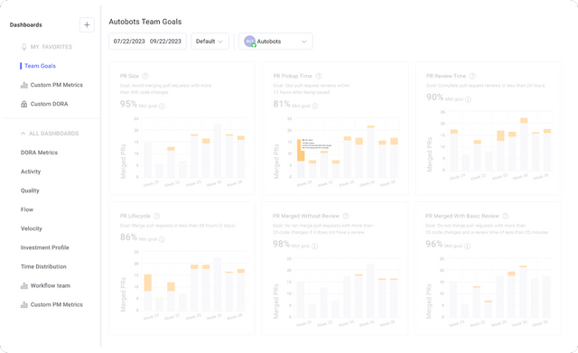The height and width of the screenshot is (353, 578).
Task: Select Team Goals in the sidebar
Action: 40,66
